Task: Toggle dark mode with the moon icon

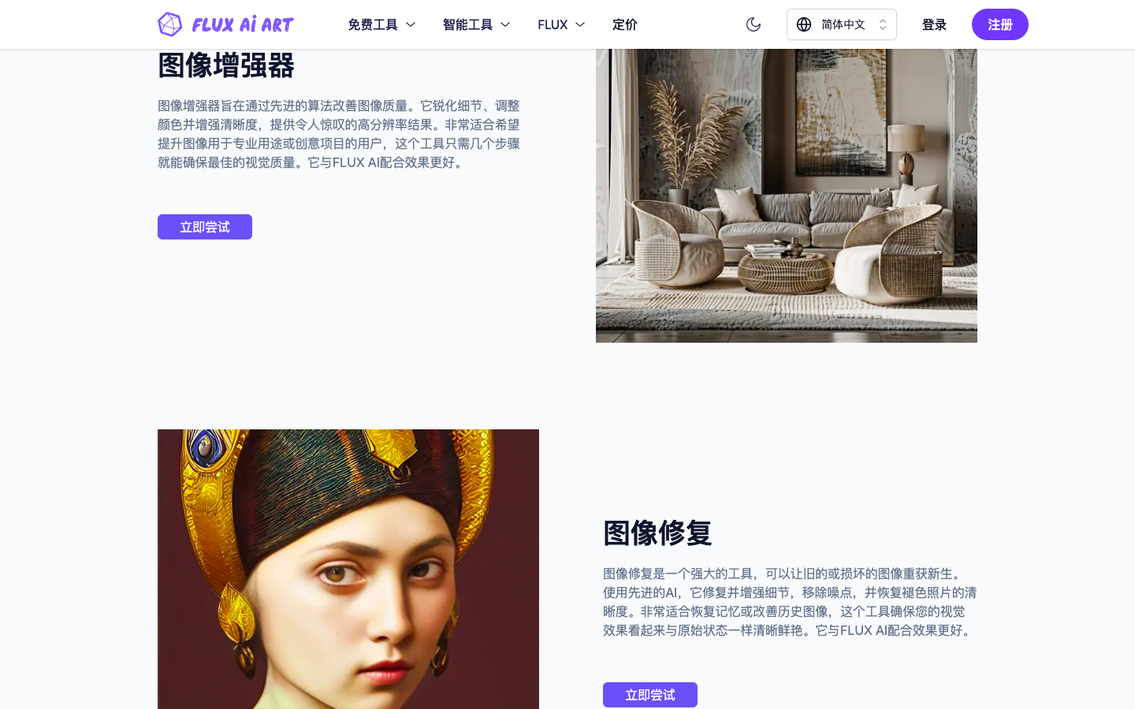Action: 754,24
